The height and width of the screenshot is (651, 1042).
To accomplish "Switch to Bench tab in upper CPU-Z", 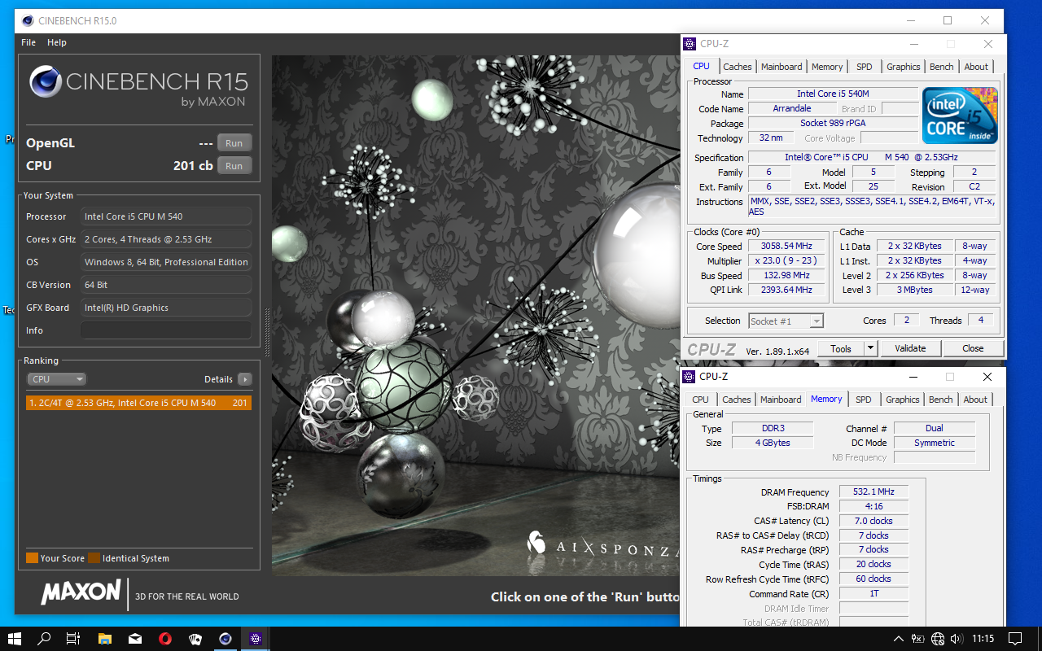I will pos(942,67).
